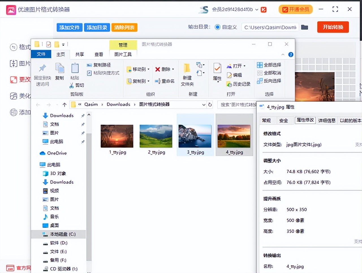
Task: Click the 开通会员 button
Action: click(296, 10)
